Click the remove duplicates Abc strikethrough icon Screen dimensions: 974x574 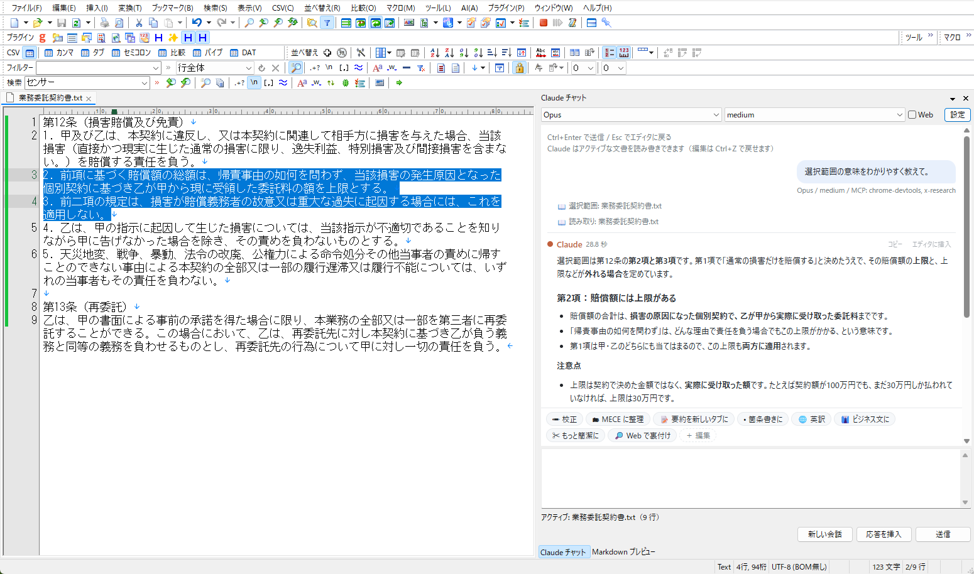540,53
